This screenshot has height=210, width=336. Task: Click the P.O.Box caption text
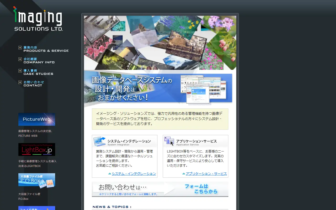[23, 199]
